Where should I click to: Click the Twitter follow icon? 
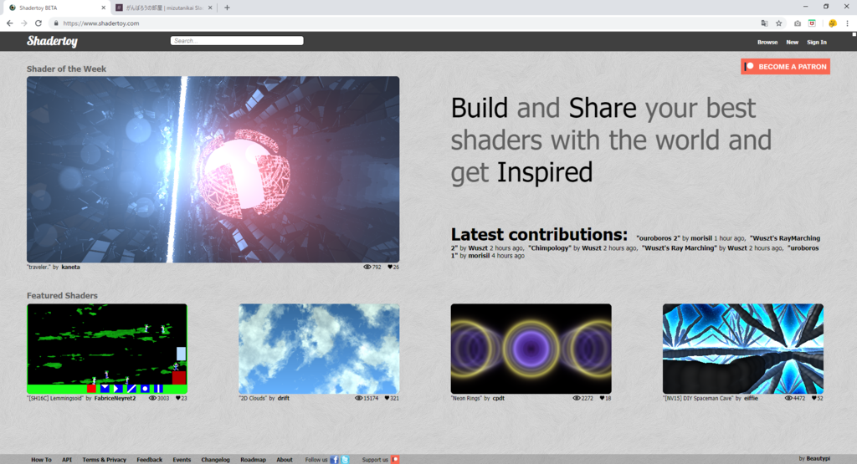click(345, 460)
